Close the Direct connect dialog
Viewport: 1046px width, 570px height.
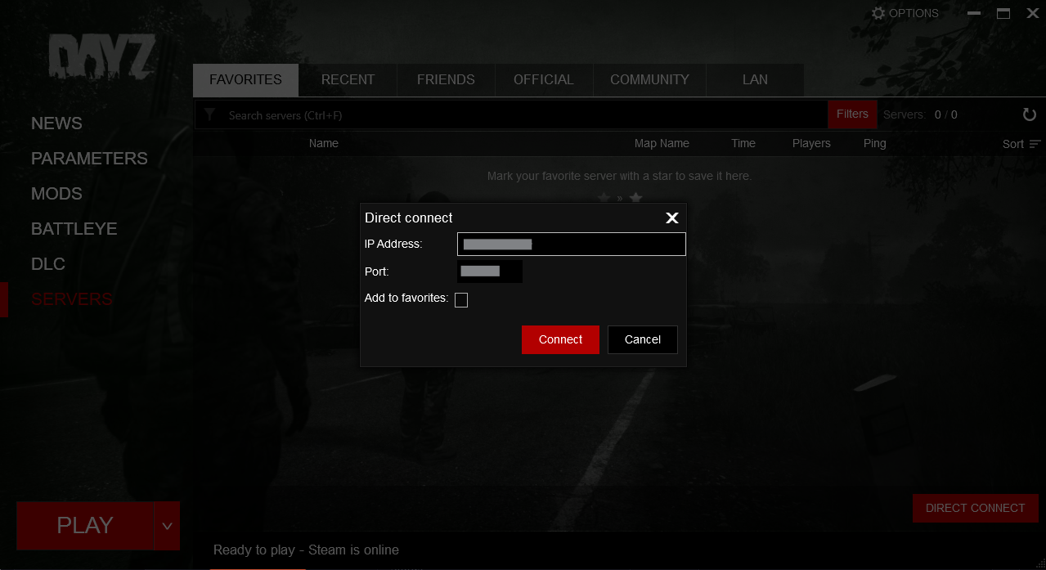[x=672, y=218]
